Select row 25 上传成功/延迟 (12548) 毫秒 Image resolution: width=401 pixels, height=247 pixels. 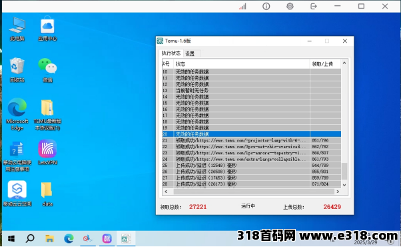(x=252, y=166)
